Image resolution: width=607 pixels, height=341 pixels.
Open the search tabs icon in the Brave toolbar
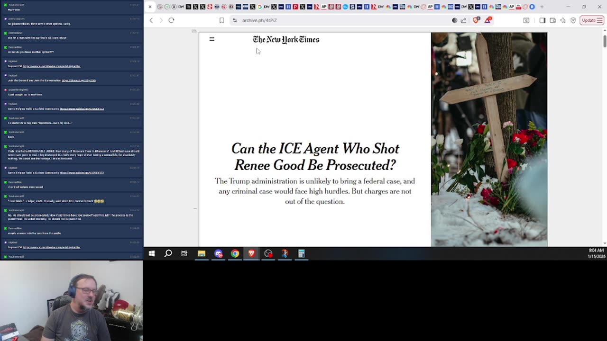526,20
